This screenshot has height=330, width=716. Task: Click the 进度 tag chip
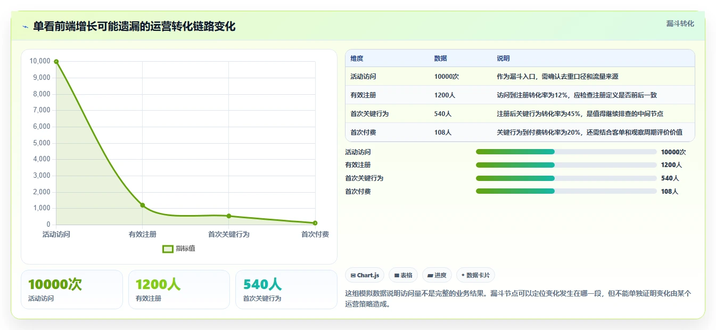[437, 275]
